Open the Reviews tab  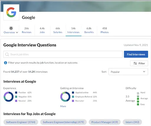[27, 30]
